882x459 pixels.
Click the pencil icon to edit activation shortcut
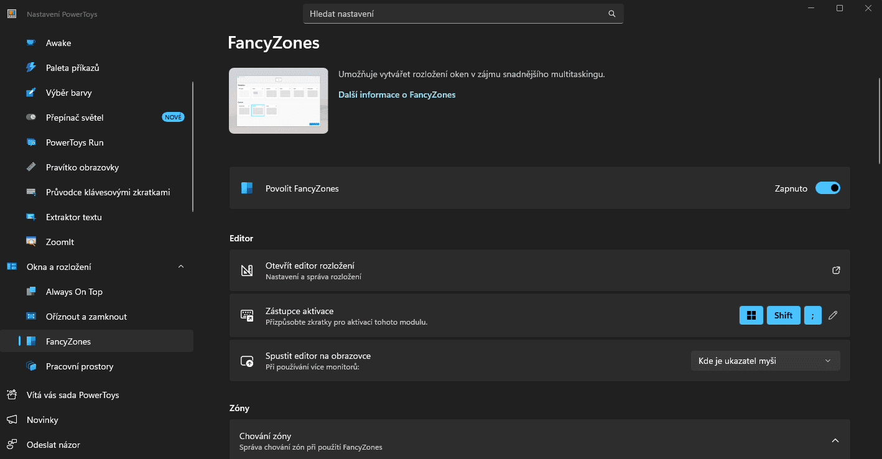[x=833, y=315]
